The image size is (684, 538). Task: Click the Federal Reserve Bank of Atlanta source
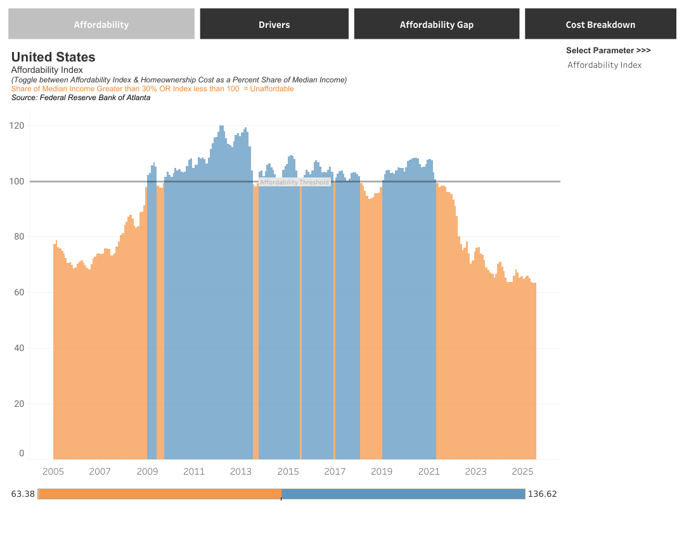[x=81, y=98]
